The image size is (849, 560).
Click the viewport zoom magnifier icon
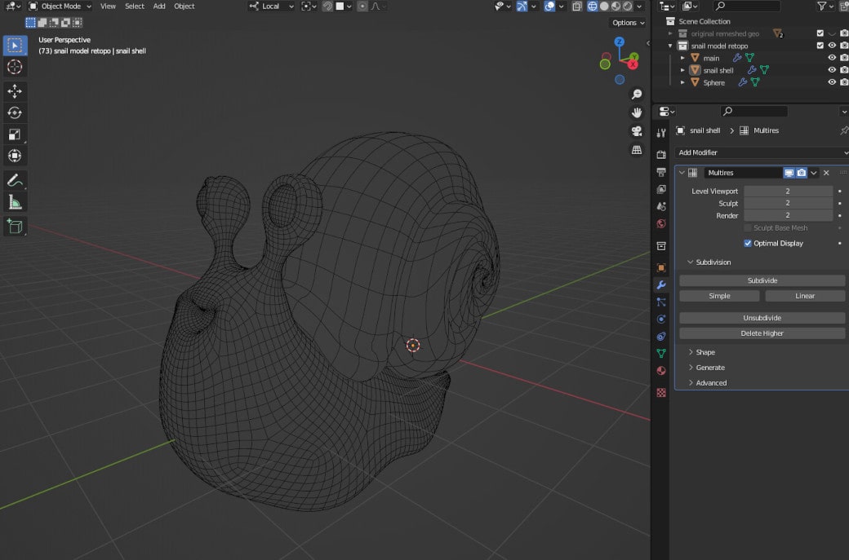click(x=637, y=95)
